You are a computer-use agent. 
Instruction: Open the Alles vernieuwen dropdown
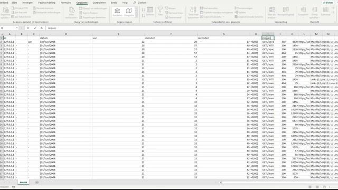[71, 13]
